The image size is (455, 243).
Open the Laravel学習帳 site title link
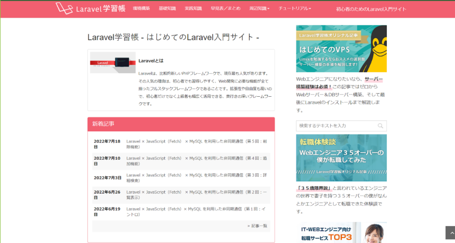[101, 9]
